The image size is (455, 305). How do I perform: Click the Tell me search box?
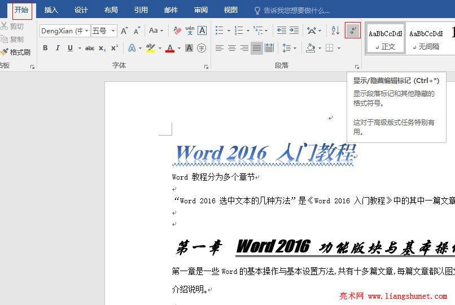tap(292, 10)
